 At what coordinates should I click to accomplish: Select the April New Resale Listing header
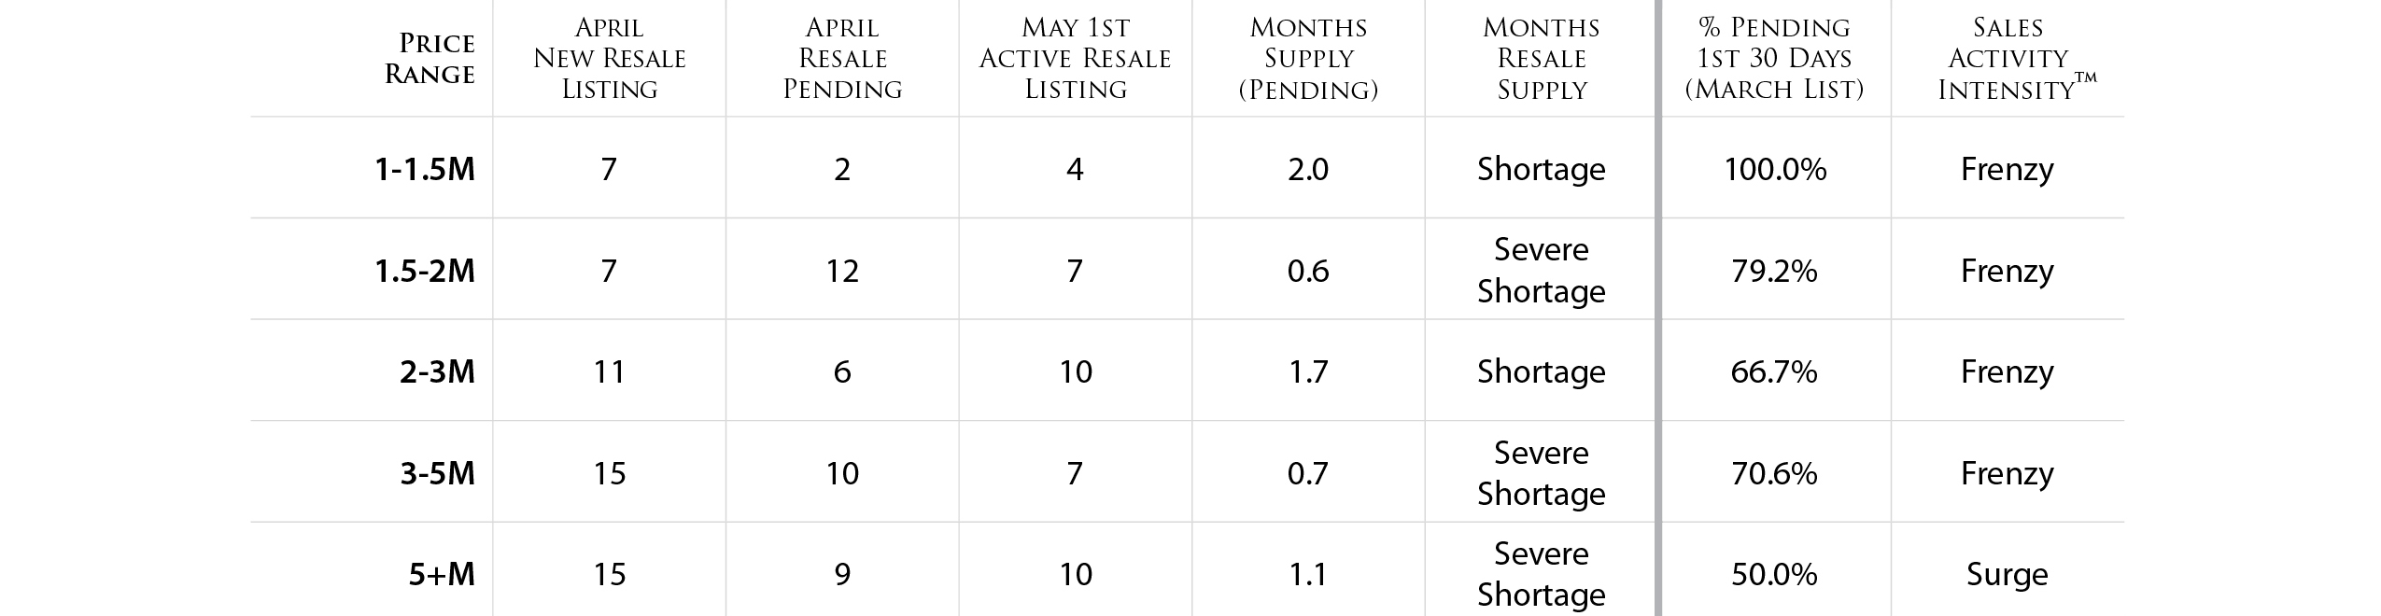(609, 58)
